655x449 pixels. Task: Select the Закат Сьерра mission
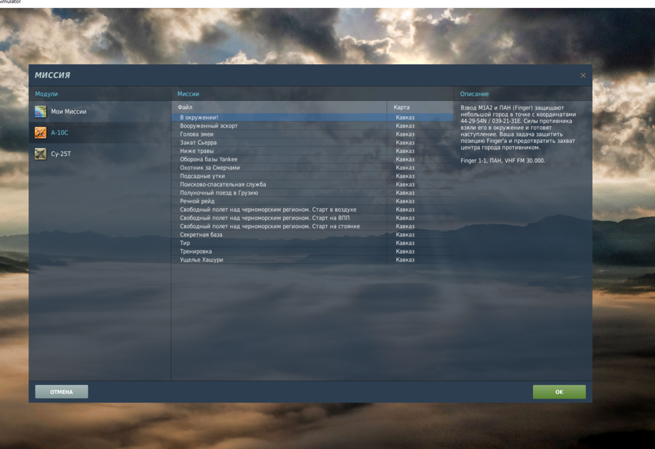pos(312,142)
